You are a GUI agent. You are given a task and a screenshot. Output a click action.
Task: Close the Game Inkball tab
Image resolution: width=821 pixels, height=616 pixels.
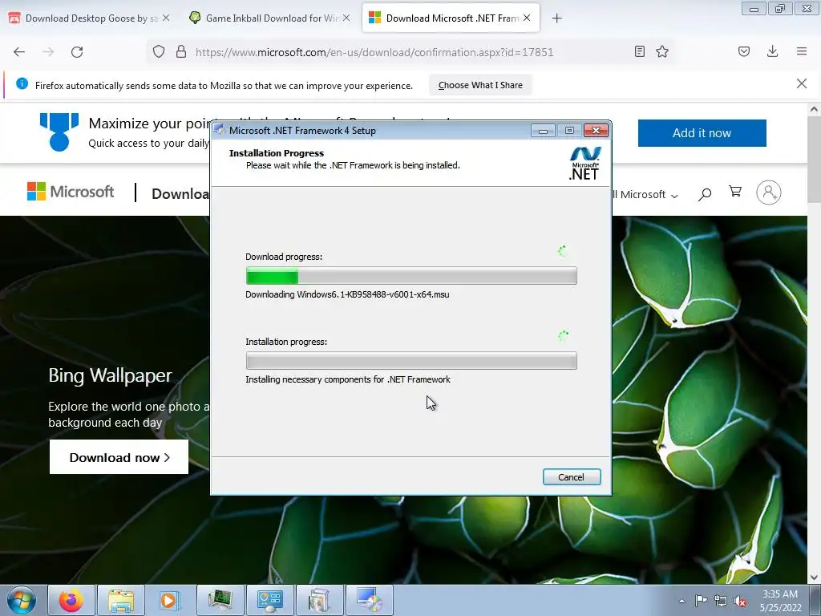(x=346, y=18)
